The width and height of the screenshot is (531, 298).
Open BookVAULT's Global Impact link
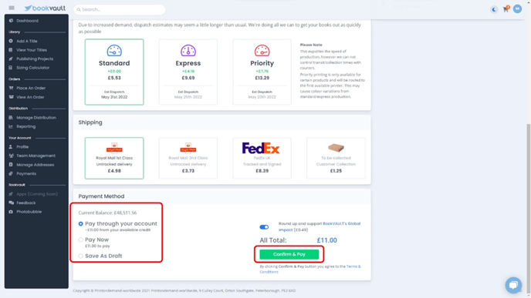(x=320, y=226)
